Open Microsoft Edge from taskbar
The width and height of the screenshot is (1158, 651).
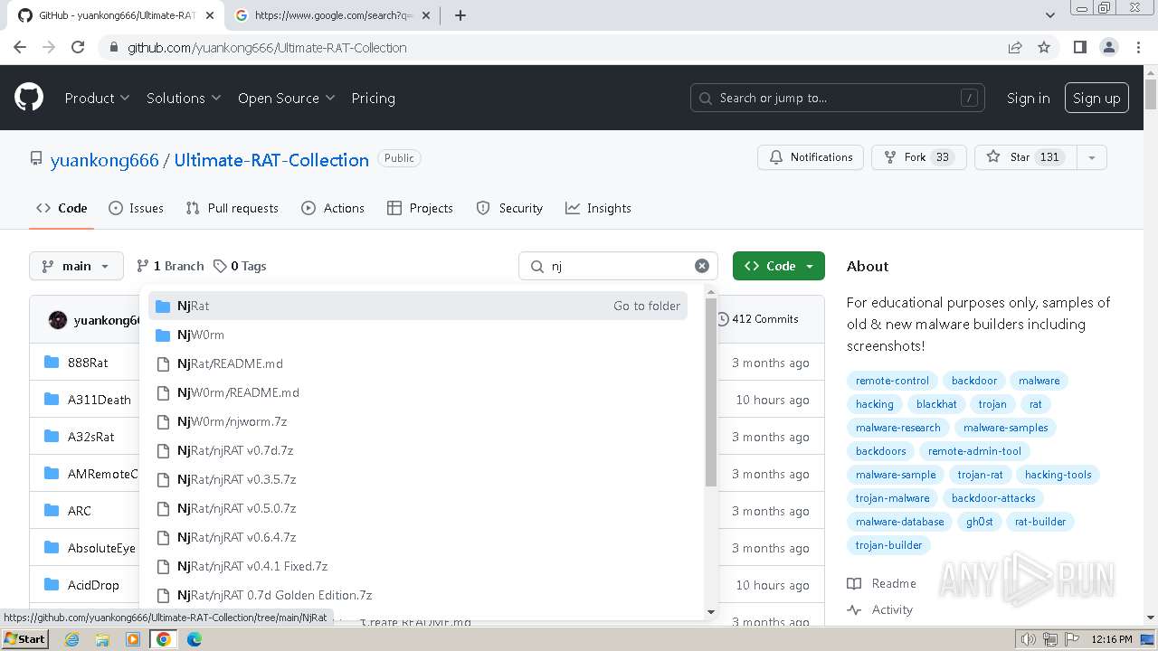195,639
